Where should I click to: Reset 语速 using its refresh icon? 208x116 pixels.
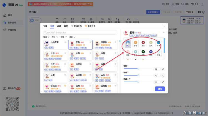click(163, 75)
